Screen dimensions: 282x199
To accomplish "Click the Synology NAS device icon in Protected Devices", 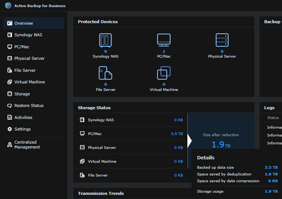I will pos(105,40).
